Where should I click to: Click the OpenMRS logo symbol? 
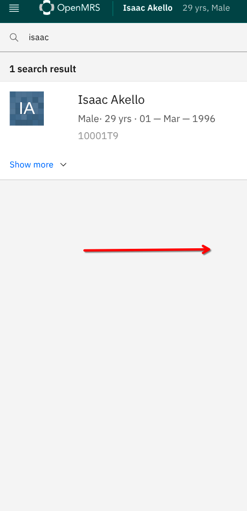click(x=47, y=7)
